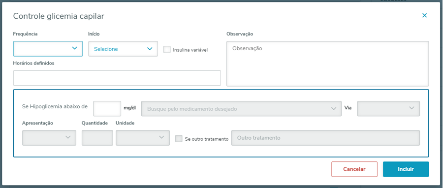Check the Se outro tratamento checkbox

[x=179, y=139]
